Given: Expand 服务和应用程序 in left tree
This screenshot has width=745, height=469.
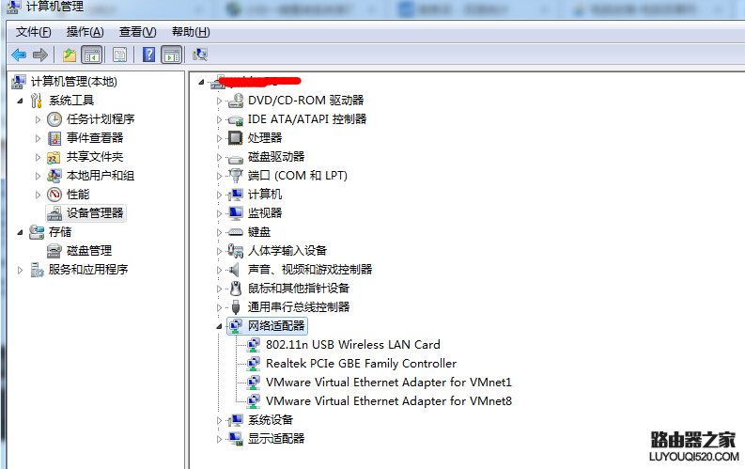Looking at the screenshot, I should tap(20, 270).
